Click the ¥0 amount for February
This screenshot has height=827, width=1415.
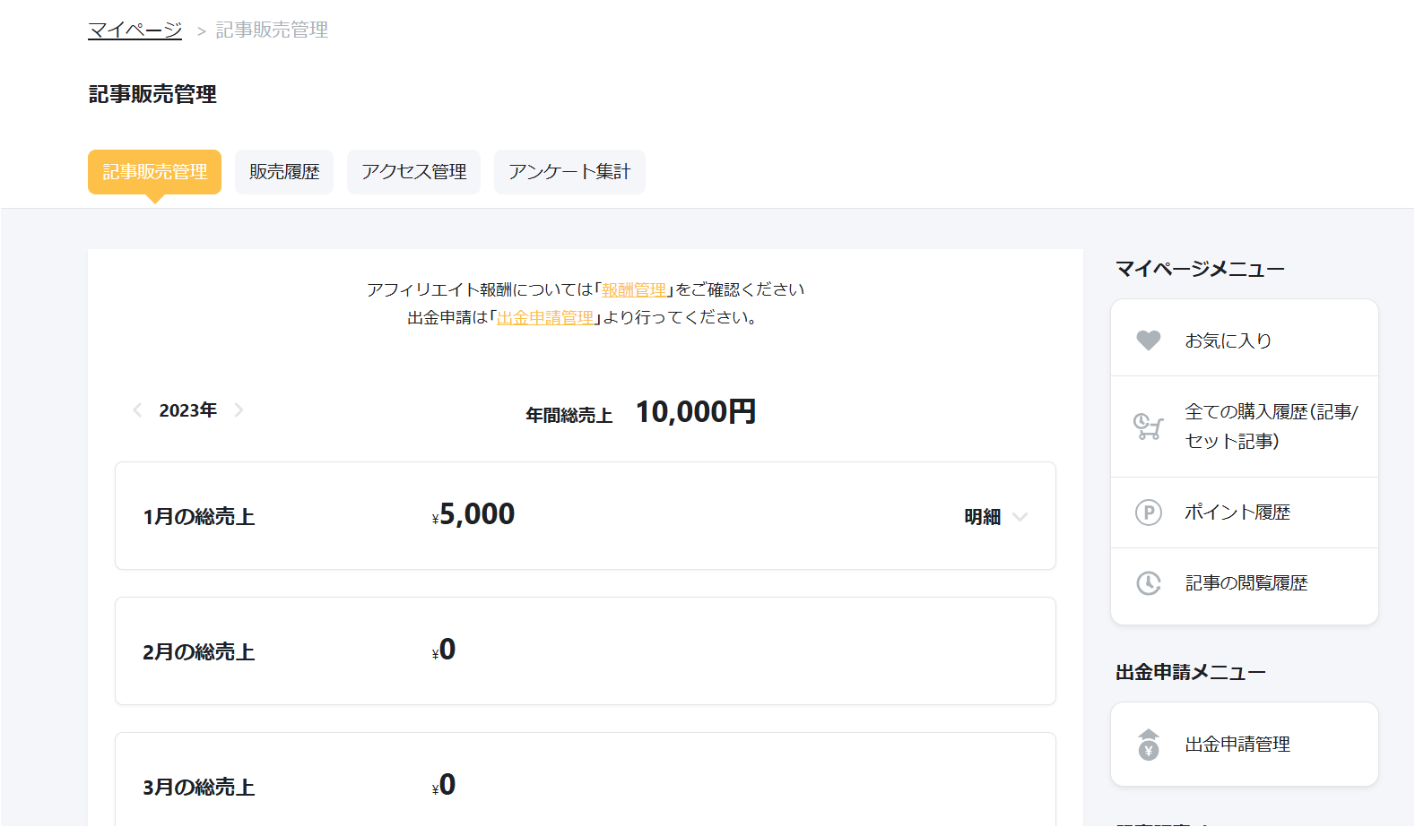(444, 650)
